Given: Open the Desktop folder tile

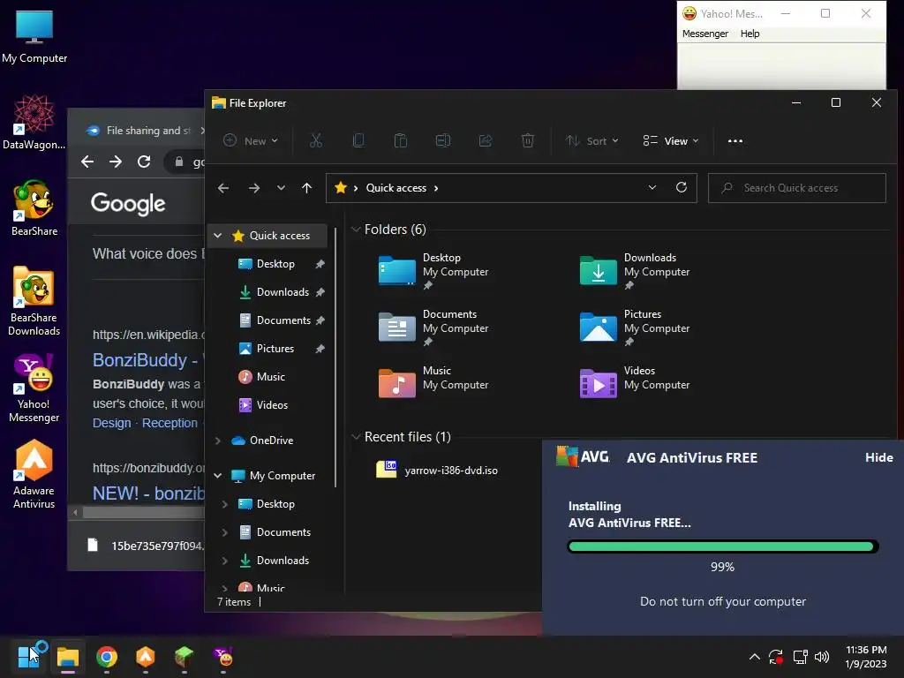Looking at the screenshot, I should (433, 271).
